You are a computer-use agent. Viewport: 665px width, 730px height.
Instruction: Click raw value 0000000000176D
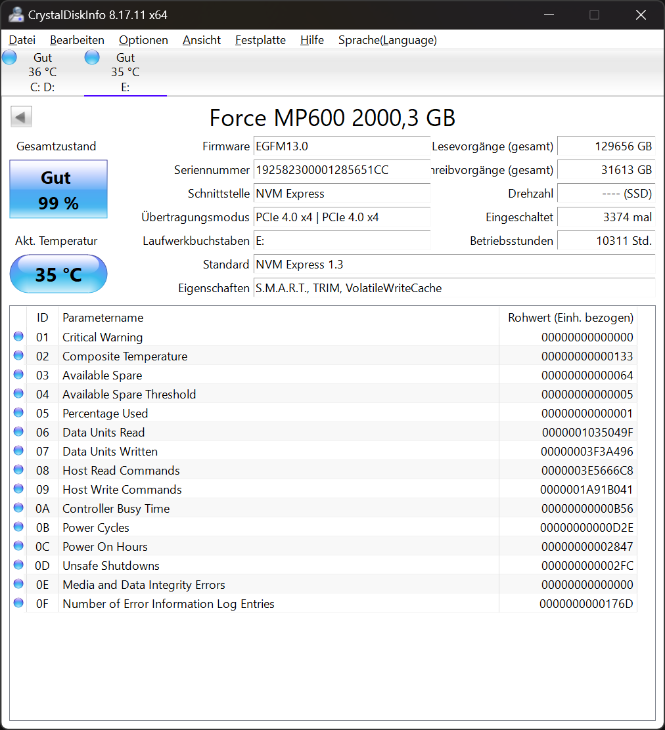586,604
